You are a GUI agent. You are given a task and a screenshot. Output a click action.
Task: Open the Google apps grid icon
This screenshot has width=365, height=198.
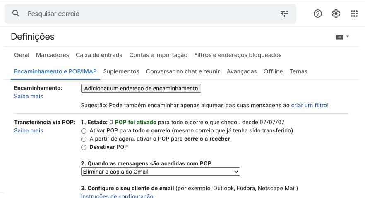click(x=354, y=14)
